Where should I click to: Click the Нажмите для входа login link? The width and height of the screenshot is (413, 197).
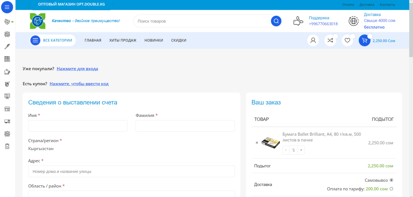(x=77, y=69)
